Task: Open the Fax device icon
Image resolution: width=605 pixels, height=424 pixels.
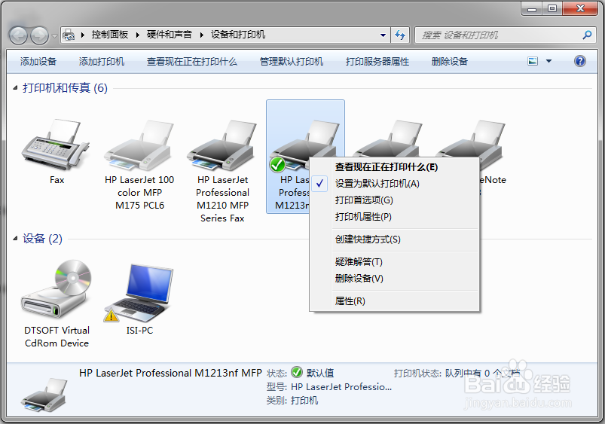Action: [56, 145]
